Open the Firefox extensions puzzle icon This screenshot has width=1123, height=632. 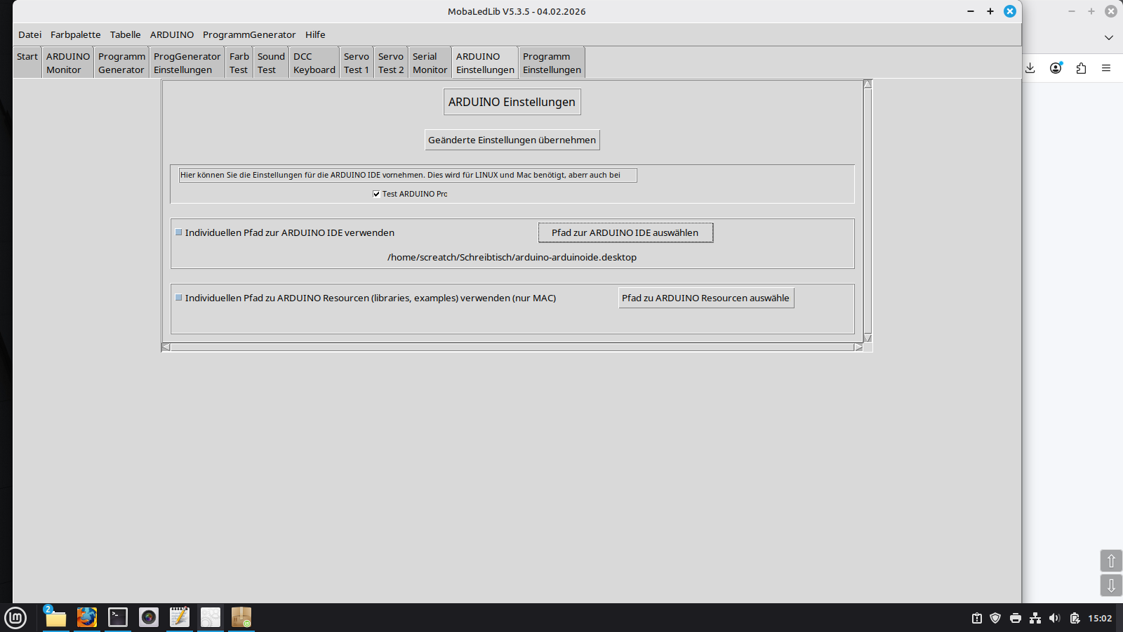point(1081,68)
